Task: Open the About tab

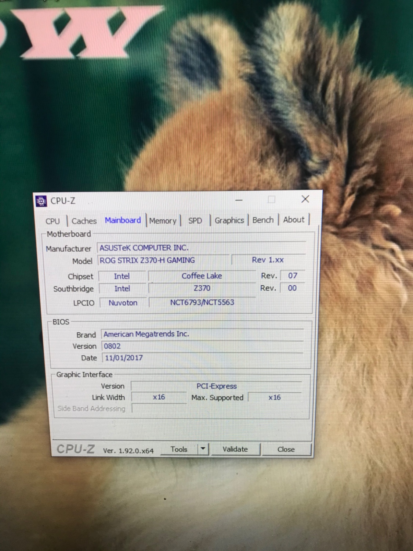Action: point(294,219)
